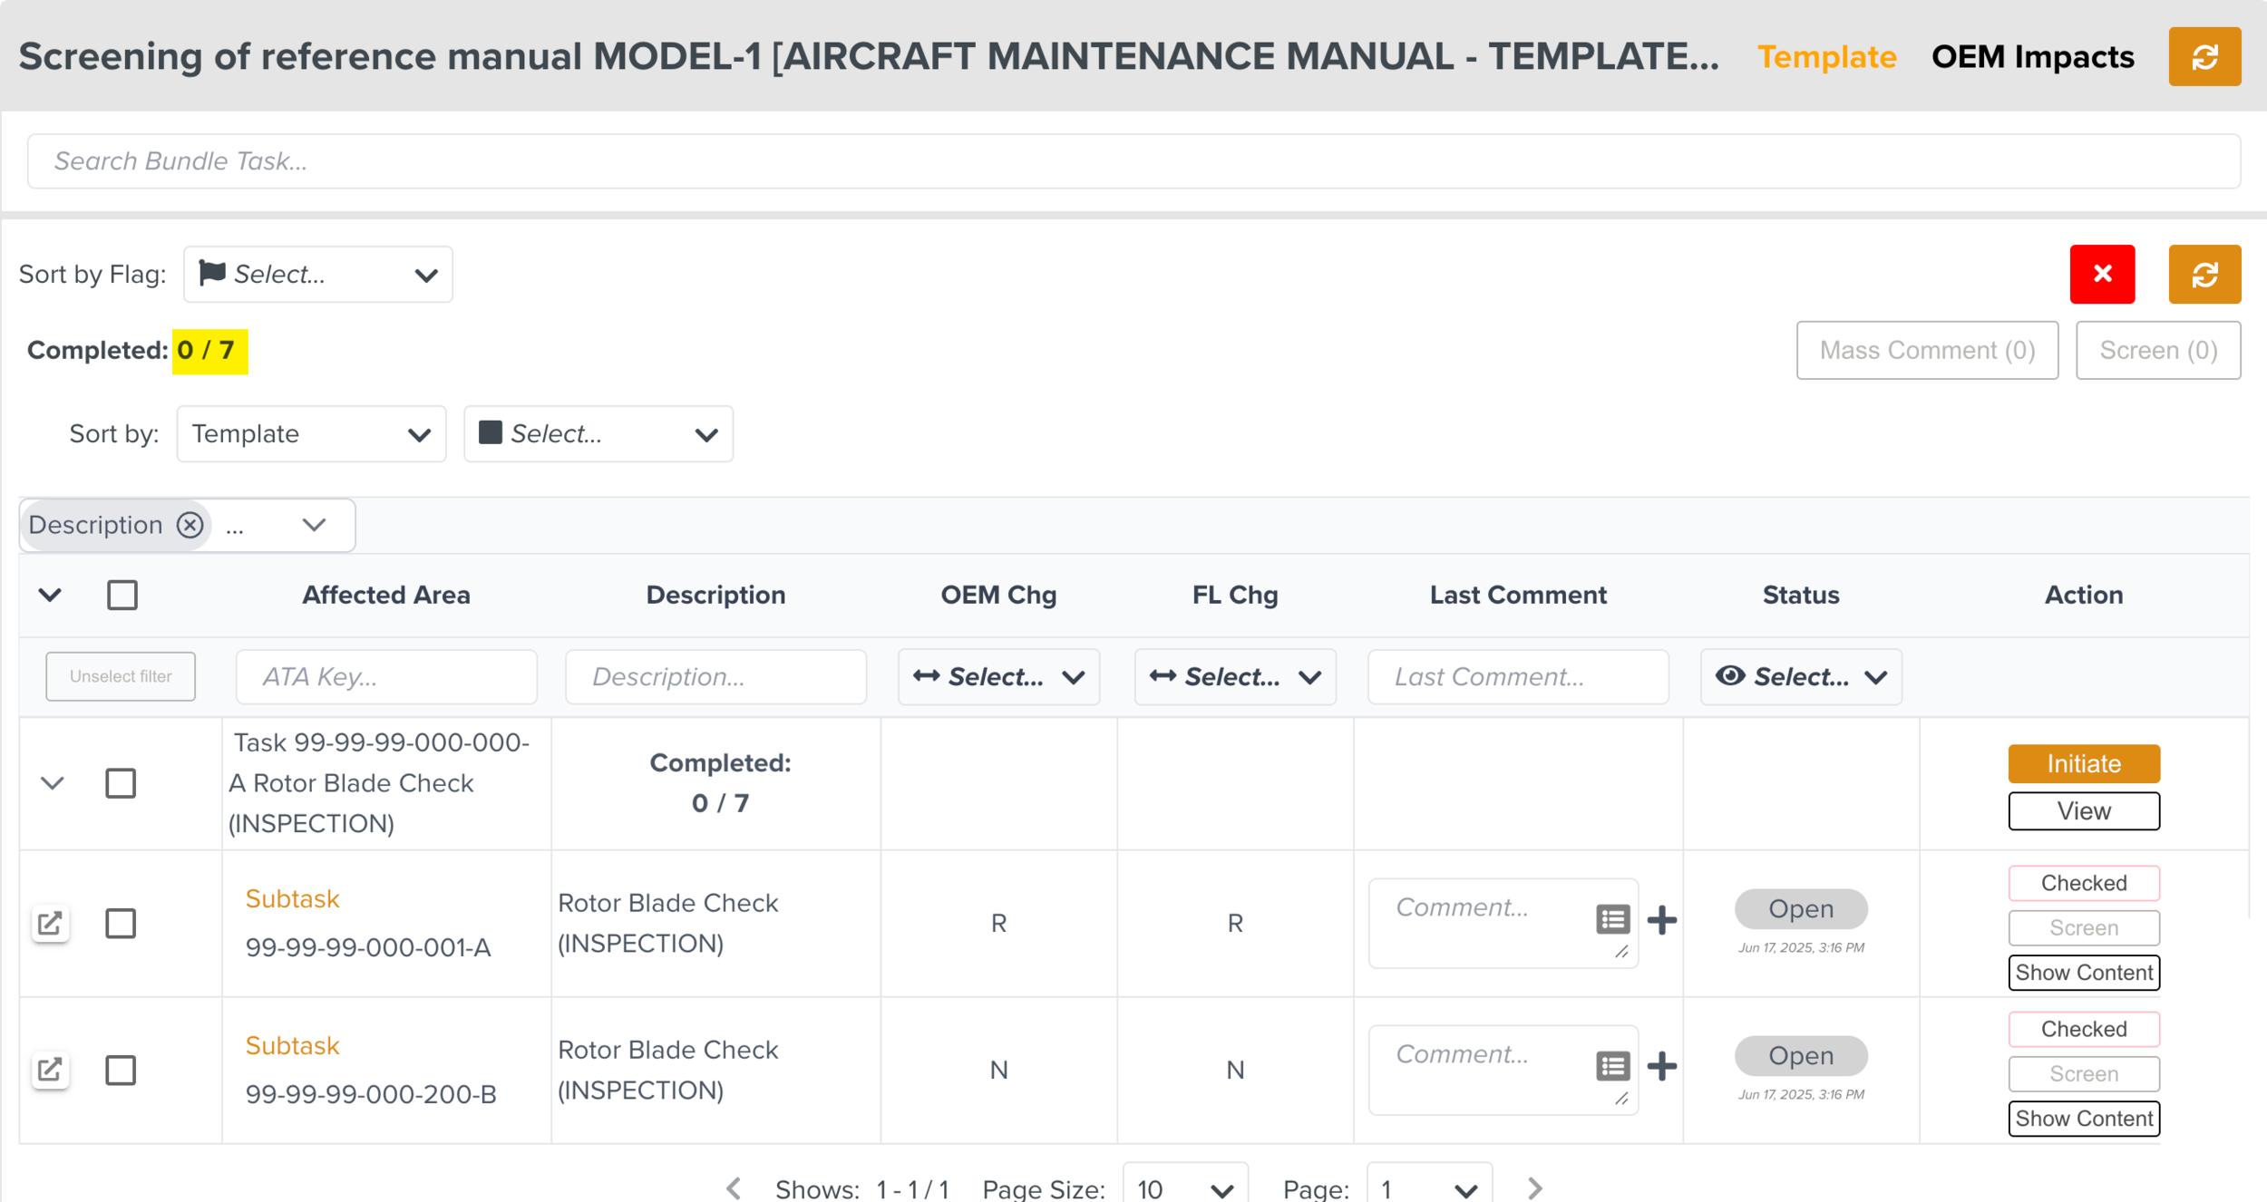This screenshot has height=1202, width=2267.
Task: Click Show Content for subtask 001-A
Action: point(2083,973)
